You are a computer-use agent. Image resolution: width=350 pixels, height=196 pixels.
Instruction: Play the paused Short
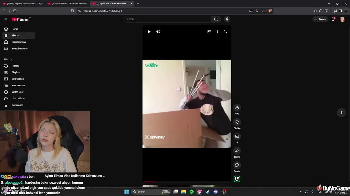click(149, 32)
